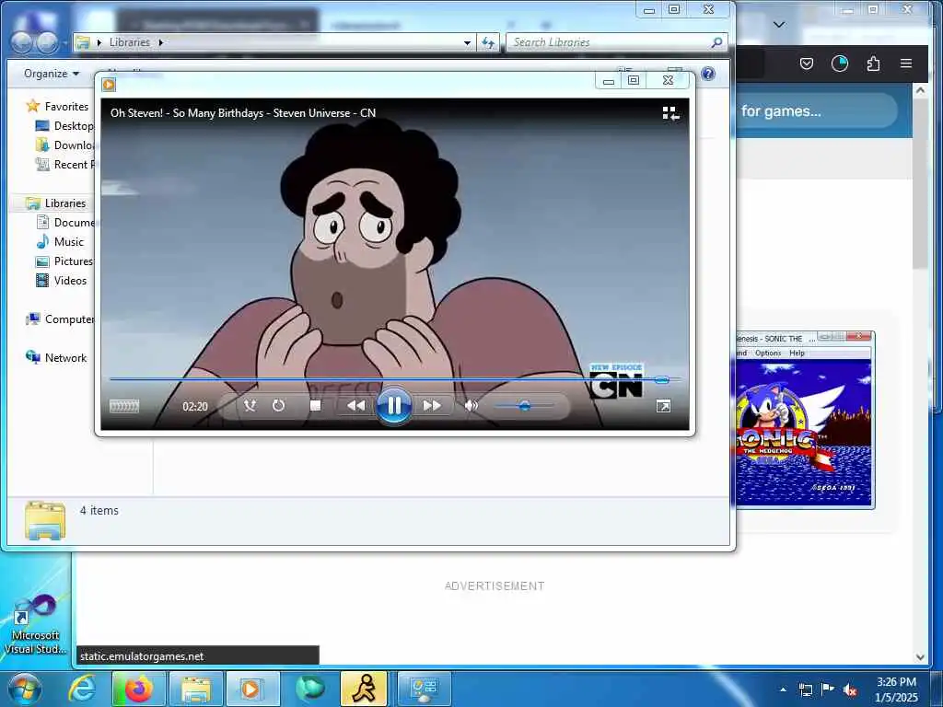Click the Media Player title bar icon
This screenshot has height=707, width=943.
[109, 84]
